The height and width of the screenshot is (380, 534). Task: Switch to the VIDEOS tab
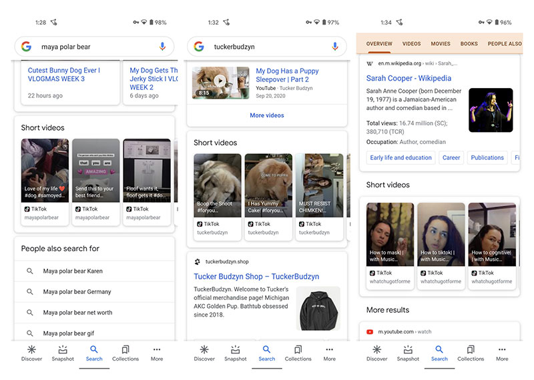[411, 44]
